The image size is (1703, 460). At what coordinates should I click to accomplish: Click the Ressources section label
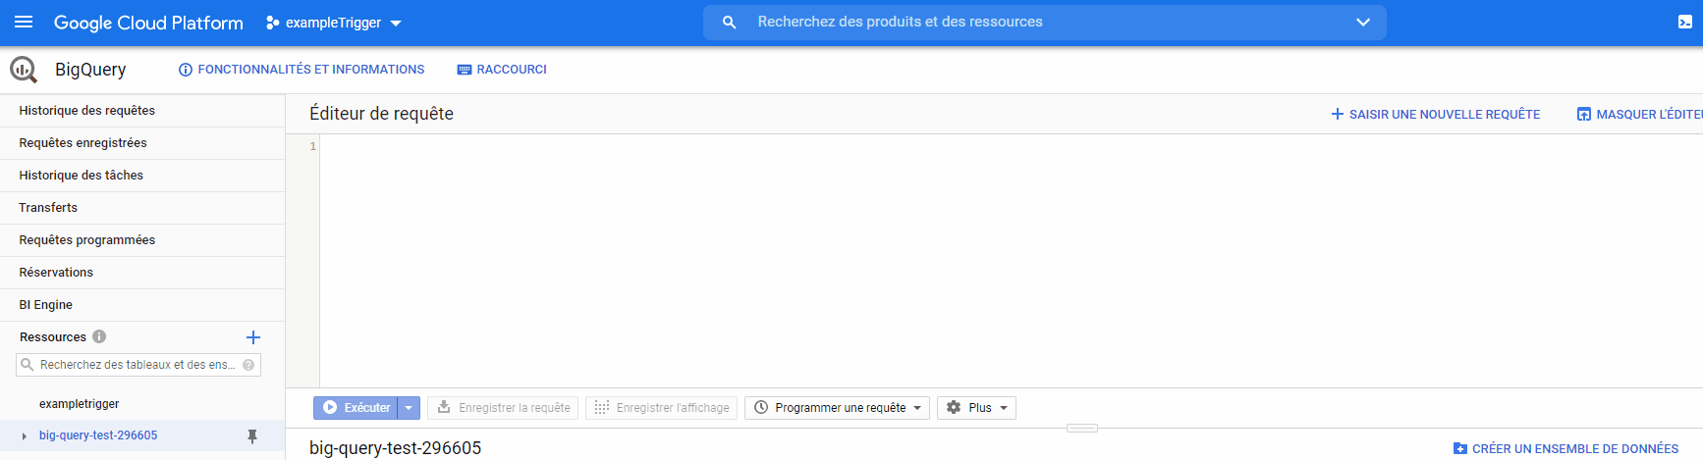53,337
